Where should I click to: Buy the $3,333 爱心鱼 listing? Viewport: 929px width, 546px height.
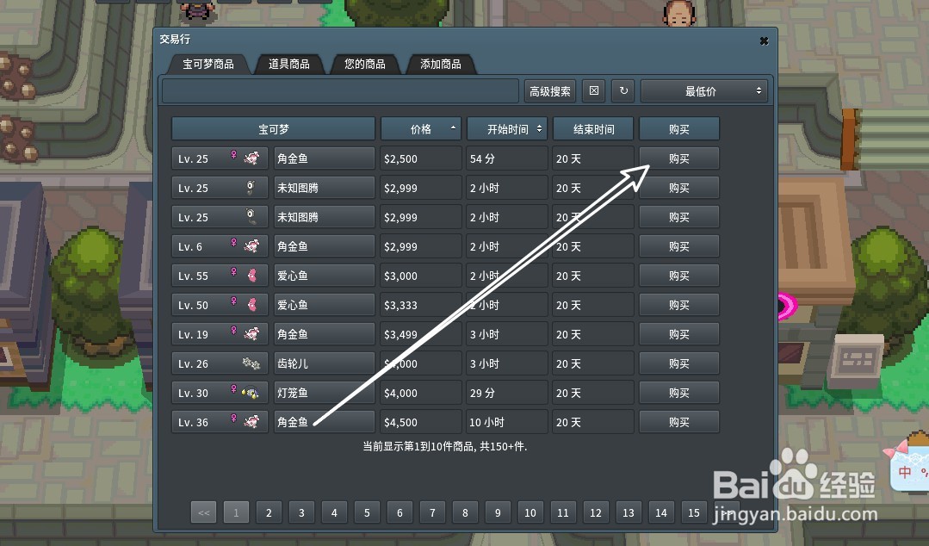[x=679, y=305]
